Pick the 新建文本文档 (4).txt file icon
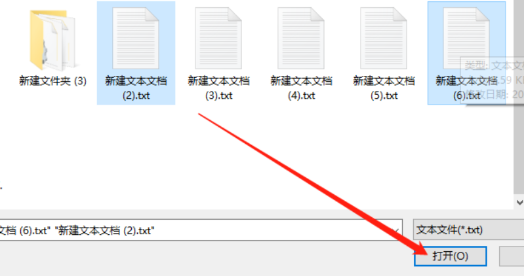 tap(301, 39)
